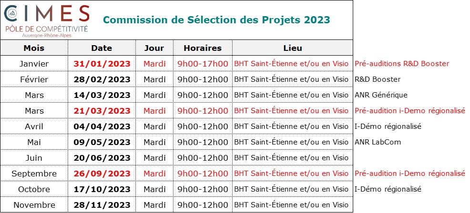
Task: Click the date 14/03/2023
Action: [102, 95]
